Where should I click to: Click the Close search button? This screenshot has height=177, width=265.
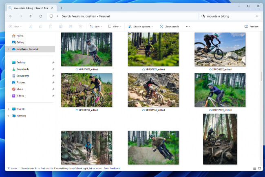pos(169,27)
